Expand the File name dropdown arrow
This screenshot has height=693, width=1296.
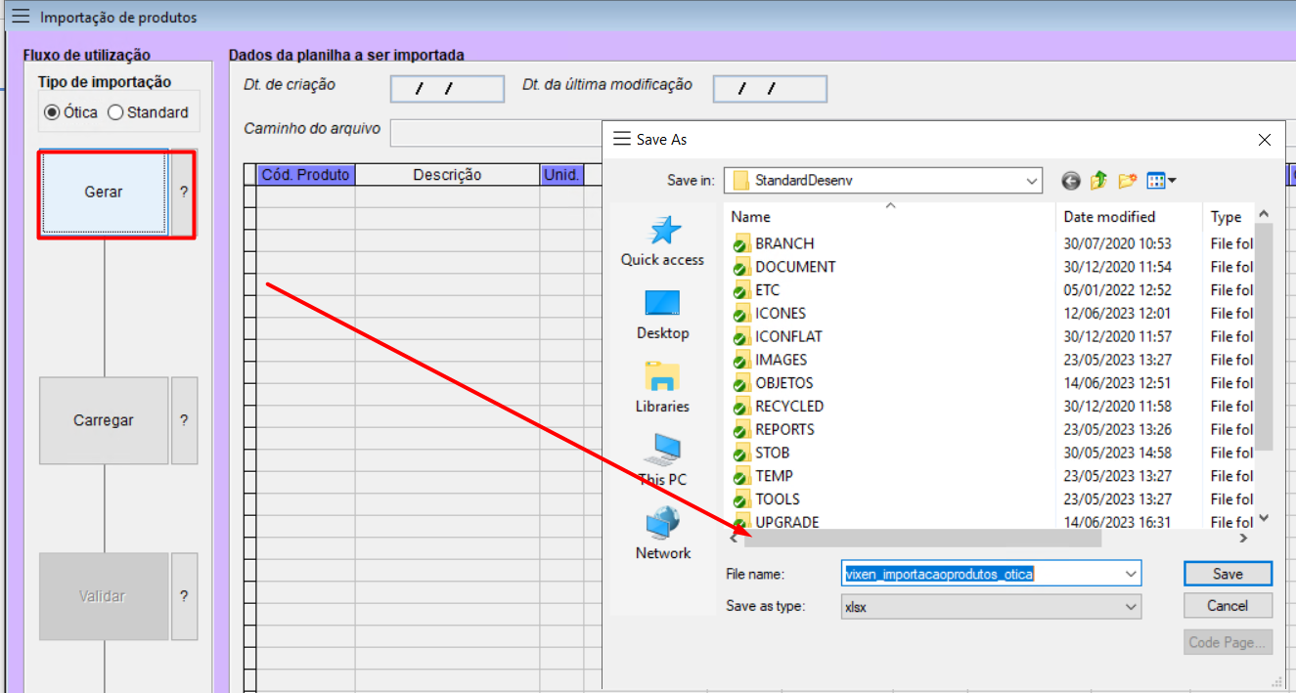click(1131, 574)
